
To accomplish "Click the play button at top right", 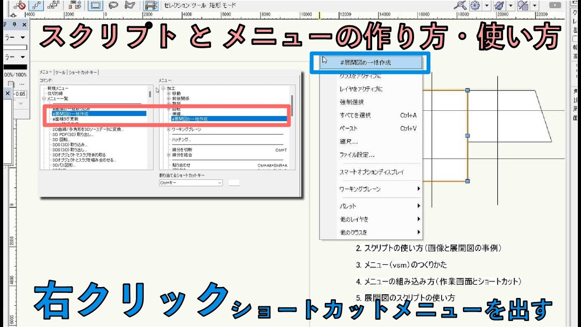I will coord(555,5).
